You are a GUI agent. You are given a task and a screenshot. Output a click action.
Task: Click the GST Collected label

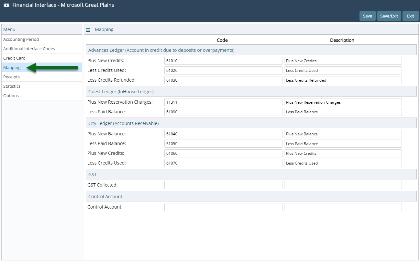point(103,185)
